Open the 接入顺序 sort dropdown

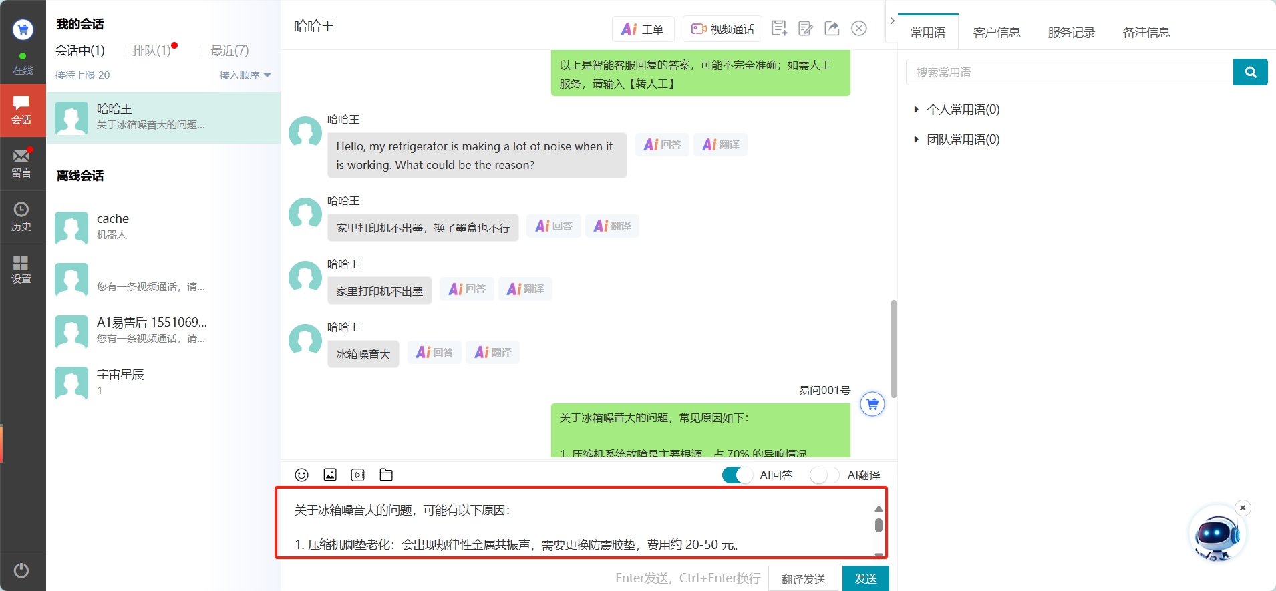(x=245, y=75)
